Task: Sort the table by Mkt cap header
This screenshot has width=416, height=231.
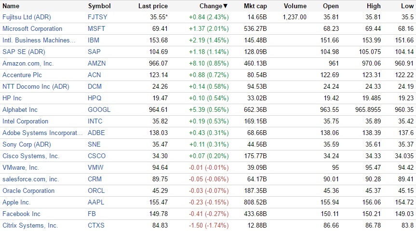Action: coord(255,6)
